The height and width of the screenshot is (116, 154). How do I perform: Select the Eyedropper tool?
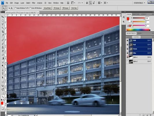coord(3,35)
